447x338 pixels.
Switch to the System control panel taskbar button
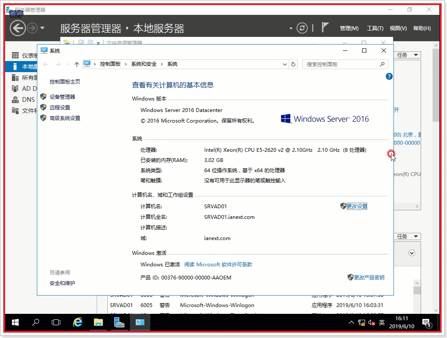point(140,322)
